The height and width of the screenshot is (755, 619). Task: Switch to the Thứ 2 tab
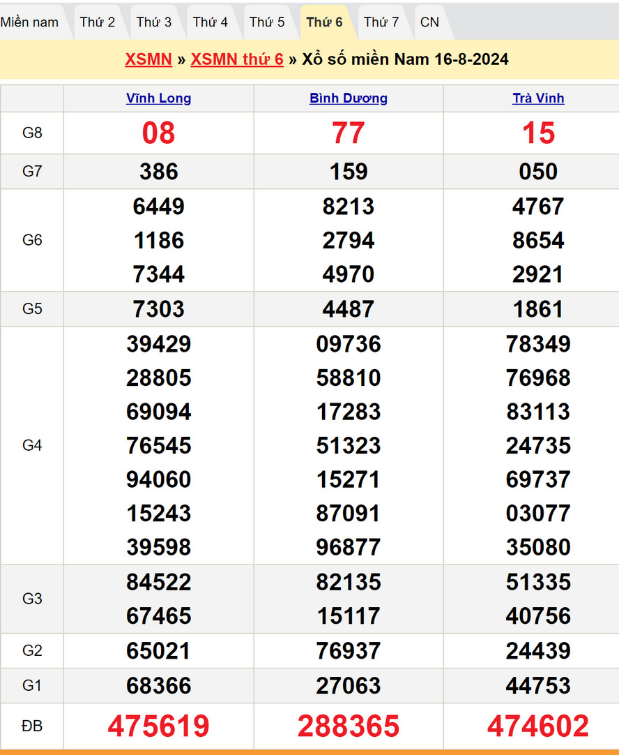click(x=97, y=22)
